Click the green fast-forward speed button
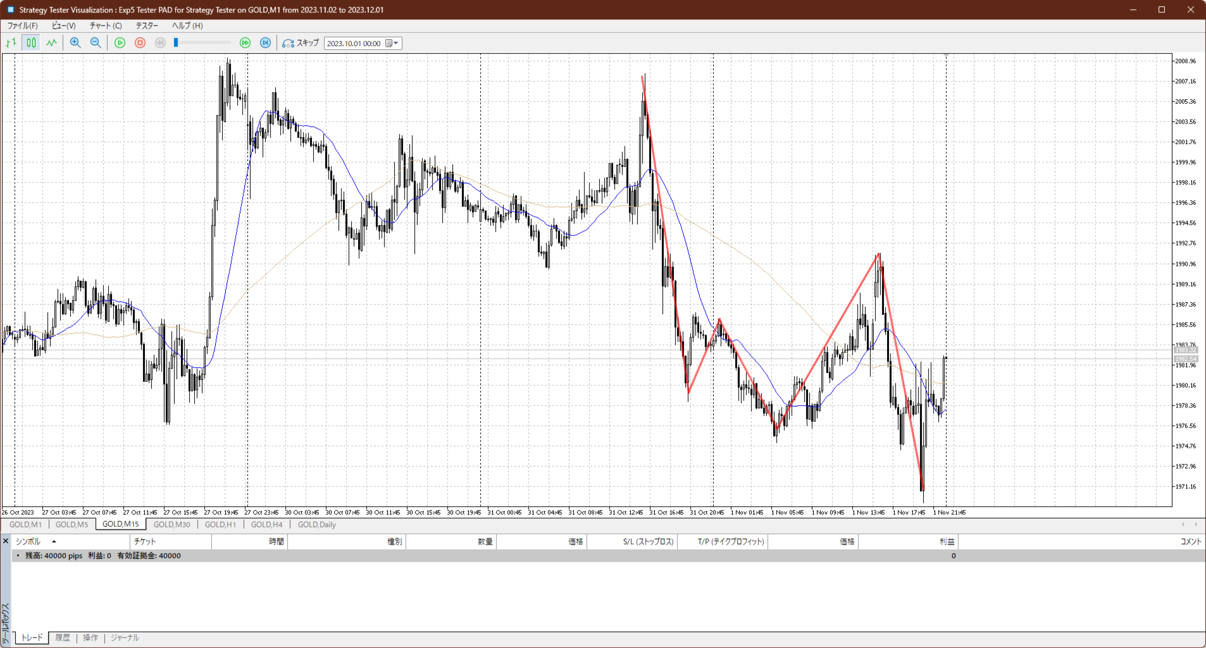Image resolution: width=1206 pixels, height=648 pixels. [245, 43]
